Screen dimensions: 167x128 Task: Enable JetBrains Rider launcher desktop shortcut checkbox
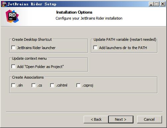point(14,48)
